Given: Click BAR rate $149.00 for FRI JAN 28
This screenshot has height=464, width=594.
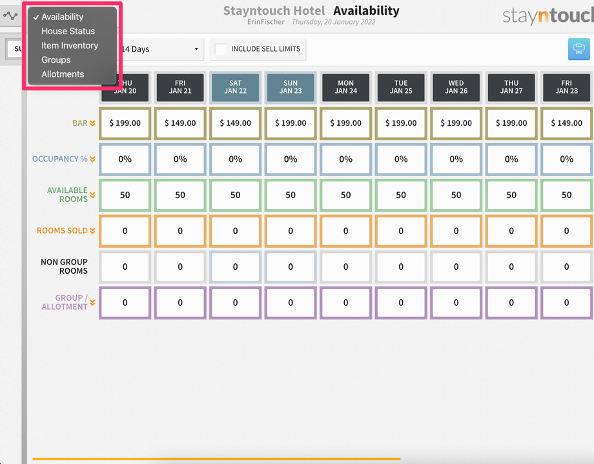Looking at the screenshot, I should [x=567, y=123].
